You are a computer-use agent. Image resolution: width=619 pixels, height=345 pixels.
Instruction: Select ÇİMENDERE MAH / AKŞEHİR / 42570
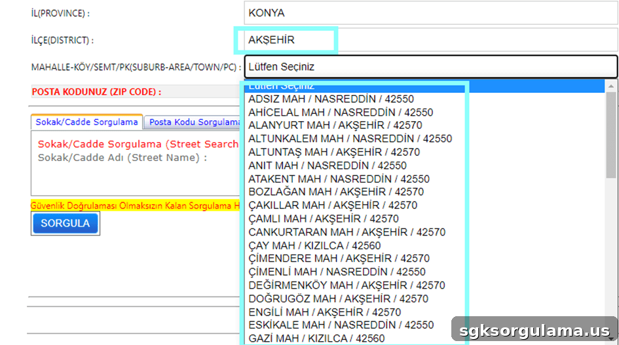coord(424,259)
